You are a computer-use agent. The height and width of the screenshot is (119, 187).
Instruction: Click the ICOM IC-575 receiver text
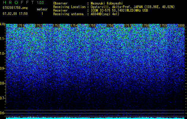(x=119, y=10)
